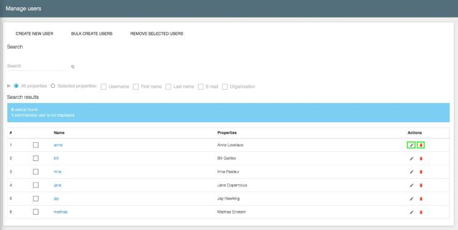Screen dimensions: 458x230
Task: Click Remove Selected Users
Action: [x=157, y=34]
